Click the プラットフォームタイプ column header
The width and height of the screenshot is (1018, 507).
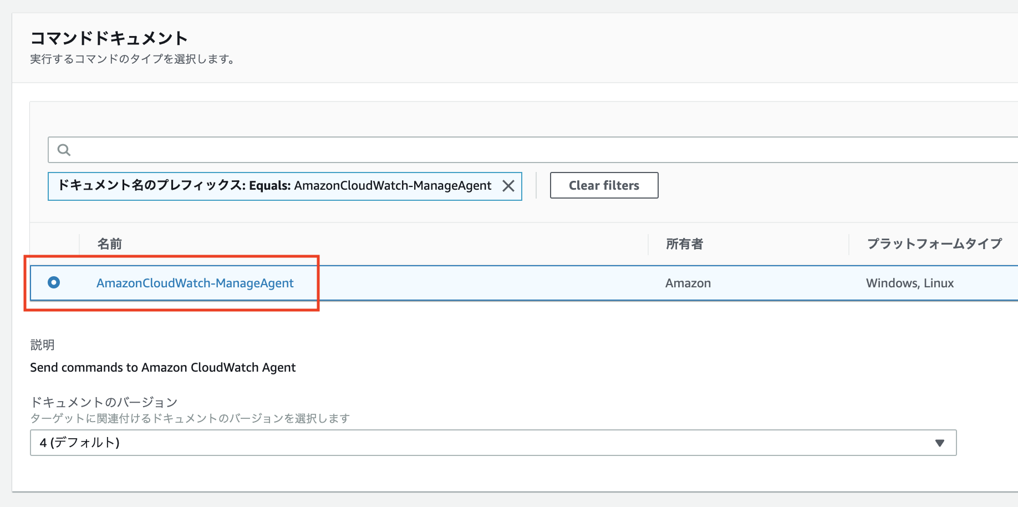(x=934, y=244)
